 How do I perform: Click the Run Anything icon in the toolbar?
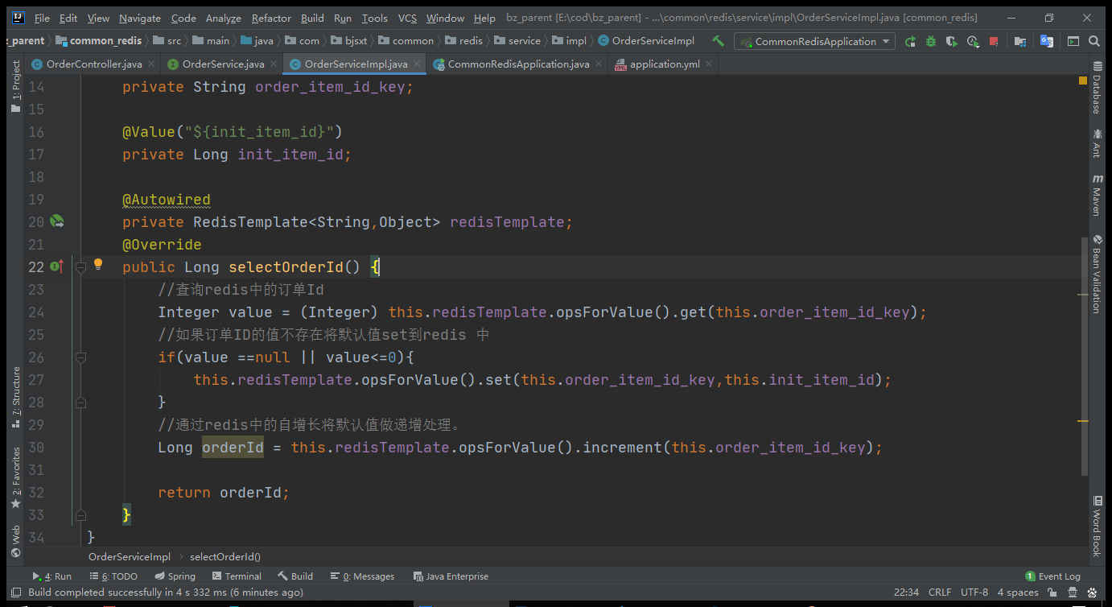(x=1073, y=41)
